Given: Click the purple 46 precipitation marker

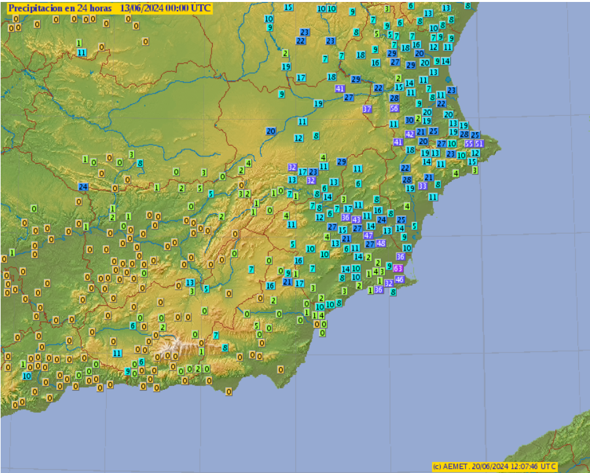Looking at the screenshot, I should point(399,279).
